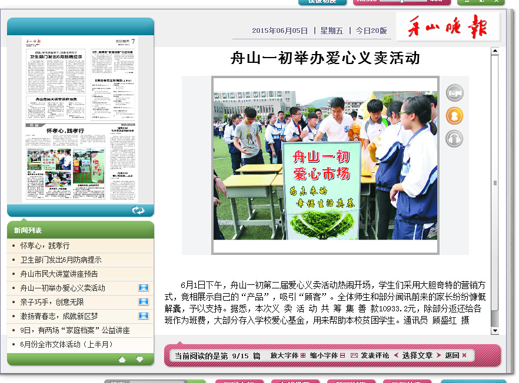519x383 pixels.
Task: Click the article headline 舟山一初举办爱心义卖活动
Action: pos(325,58)
